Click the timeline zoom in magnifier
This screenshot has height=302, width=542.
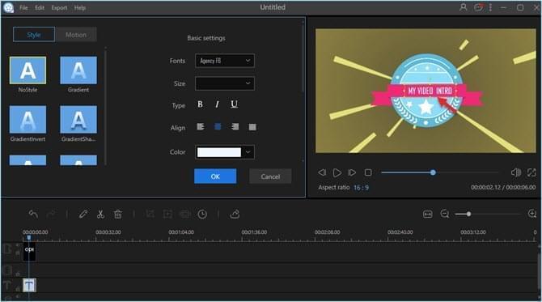[532, 214]
